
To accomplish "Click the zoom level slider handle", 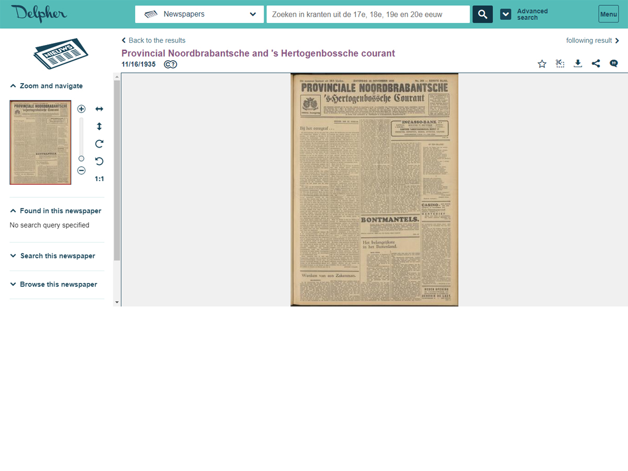I will tap(81, 159).
